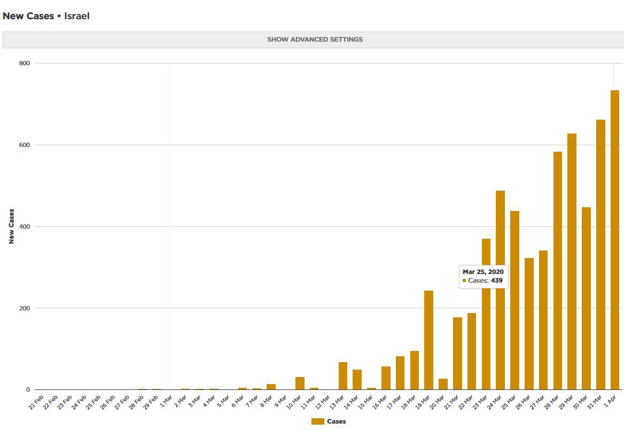The height and width of the screenshot is (430, 624).
Task: Click 'Mar 25, 2020' tooltip title
Action: click(x=483, y=272)
